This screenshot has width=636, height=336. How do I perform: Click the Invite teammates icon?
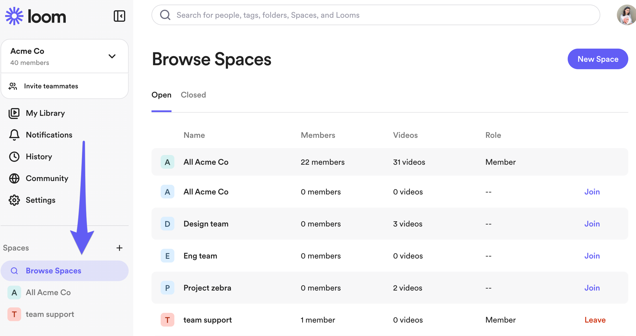click(13, 86)
